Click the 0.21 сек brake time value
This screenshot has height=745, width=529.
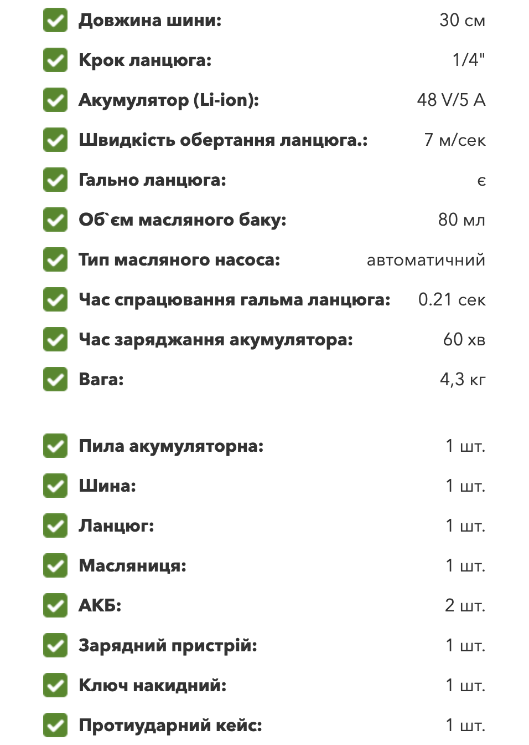click(x=452, y=299)
